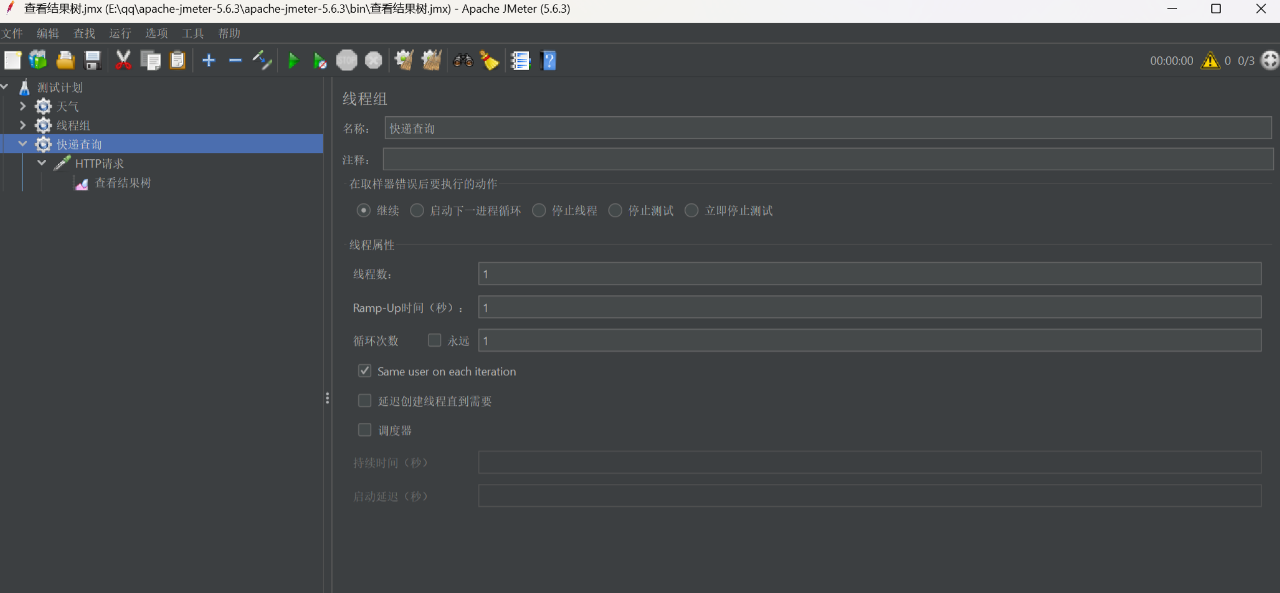Open the 选项 menu

click(156, 34)
